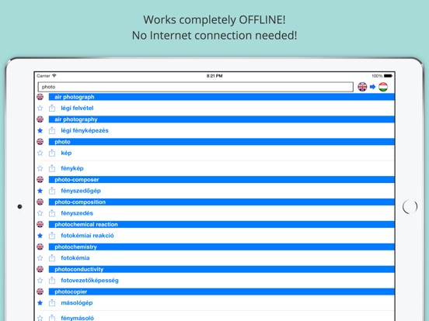Unfavorite 'fényszedőgép' via star
The image size is (429, 321).
click(x=40, y=191)
